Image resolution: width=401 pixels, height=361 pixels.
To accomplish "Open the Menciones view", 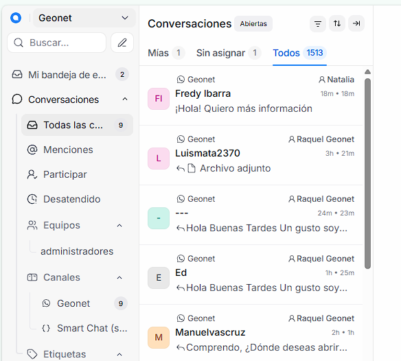I will click(x=77, y=150).
